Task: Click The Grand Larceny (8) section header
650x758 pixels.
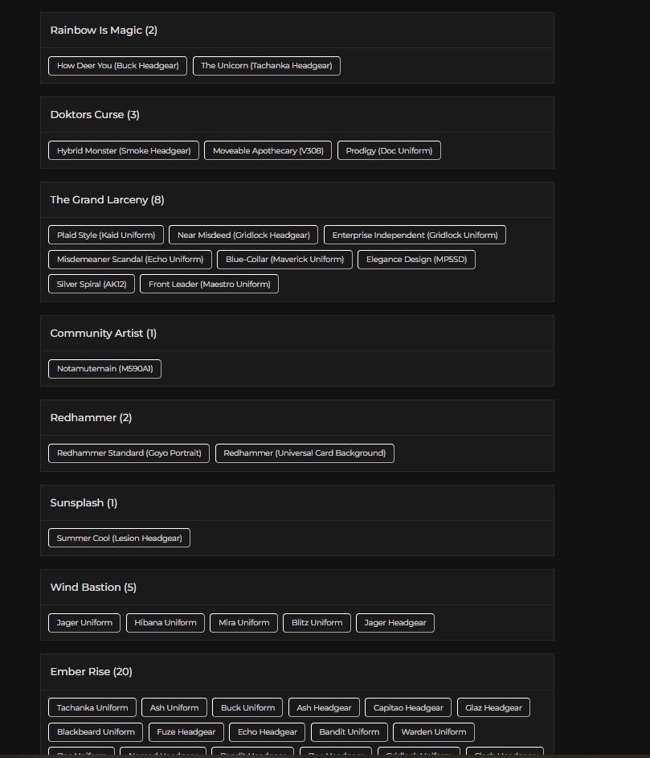Action: point(108,199)
